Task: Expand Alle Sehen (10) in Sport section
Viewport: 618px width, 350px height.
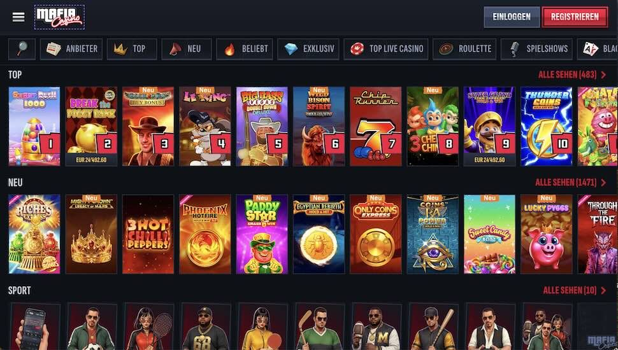Action: coord(575,290)
